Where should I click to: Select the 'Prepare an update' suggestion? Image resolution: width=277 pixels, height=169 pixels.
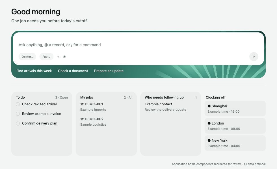click(109, 71)
